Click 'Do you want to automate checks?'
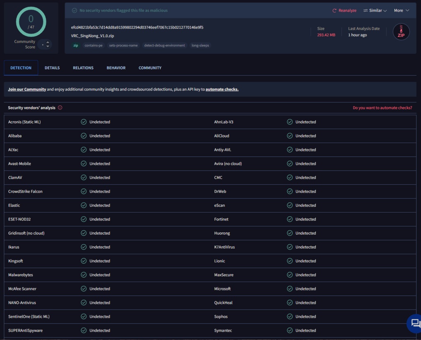The width and height of the screenshot is (421, 340). 382,108
